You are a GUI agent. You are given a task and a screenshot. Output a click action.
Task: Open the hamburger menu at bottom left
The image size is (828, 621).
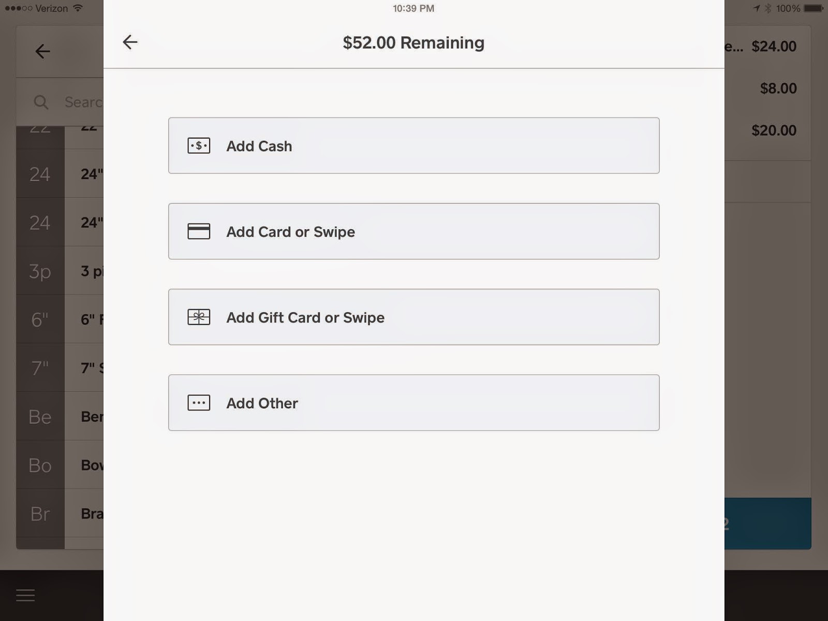[x=25, y=595]
